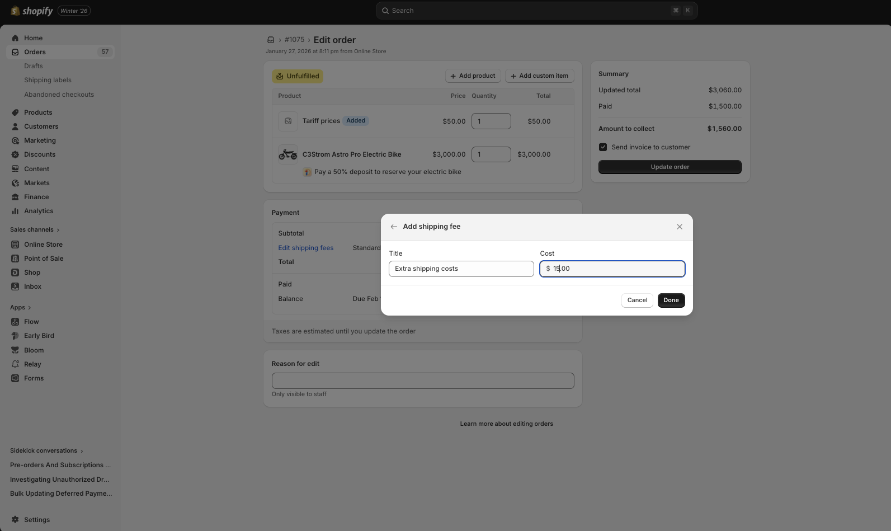Image resolution: width=891 pixels, height=531 pixels.
Task: Click the Analytics bar chart icon
Action: point(15,211)
